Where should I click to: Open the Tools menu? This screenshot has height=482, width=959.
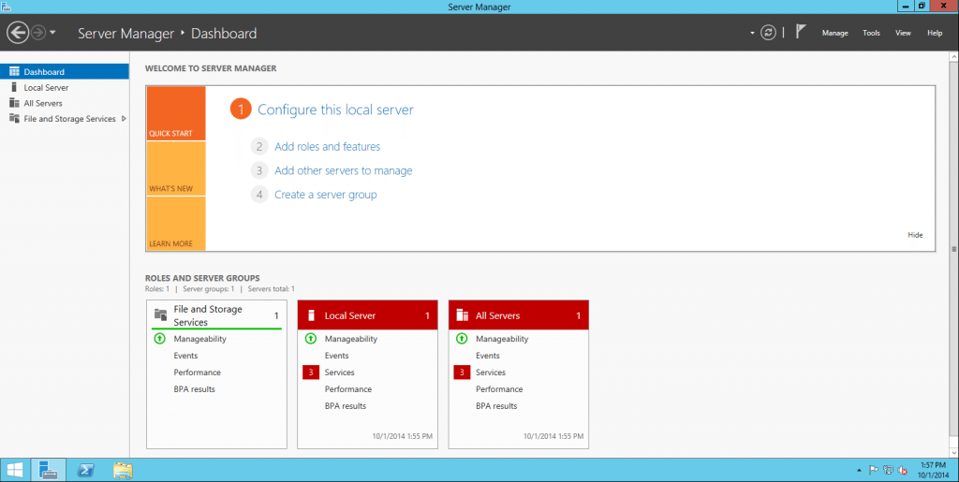pyautogui.click(x=871, y=33)
